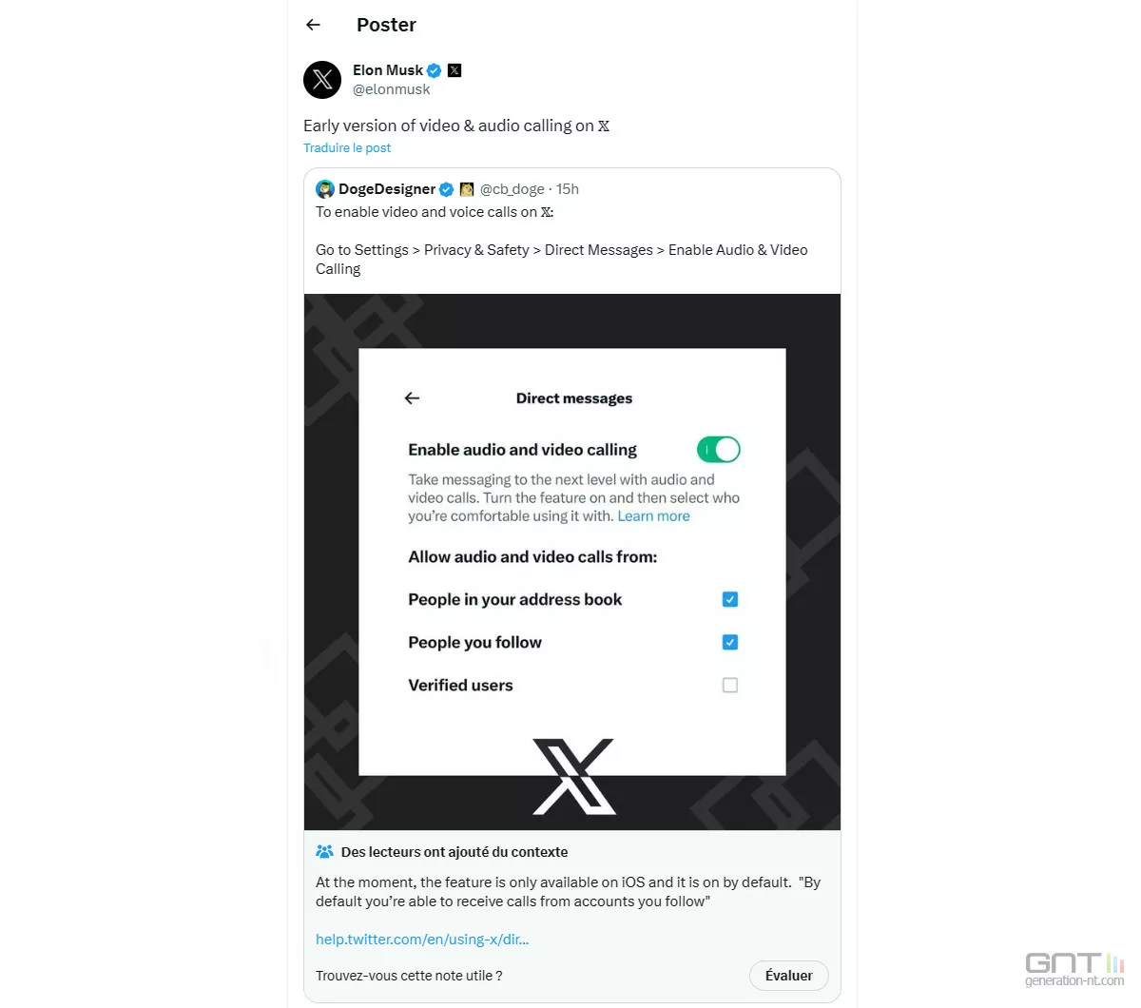Check the Verified users checkbox

tap(730, 685)
